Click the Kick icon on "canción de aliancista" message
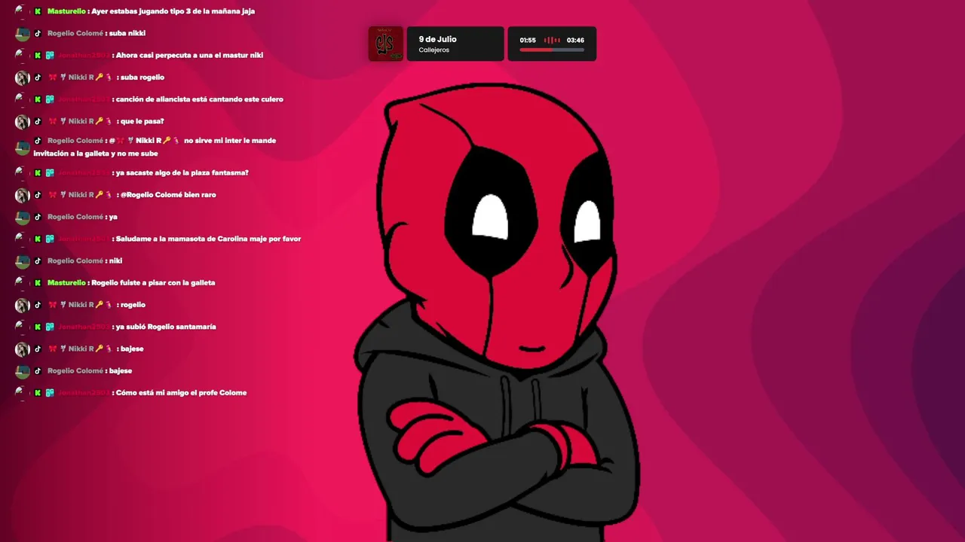Viewport: 965px width, 542px height. pyautogui.click(x=38, y=99)
